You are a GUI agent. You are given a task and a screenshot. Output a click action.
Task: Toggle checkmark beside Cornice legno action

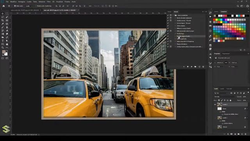tap(168, 23)
